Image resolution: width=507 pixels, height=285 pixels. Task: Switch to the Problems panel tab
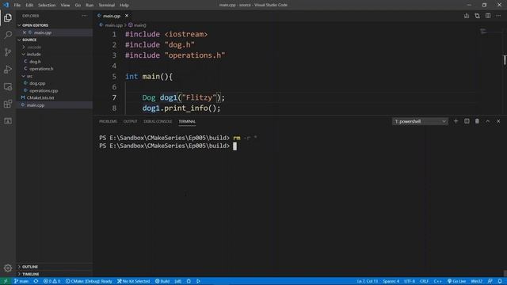109,121
